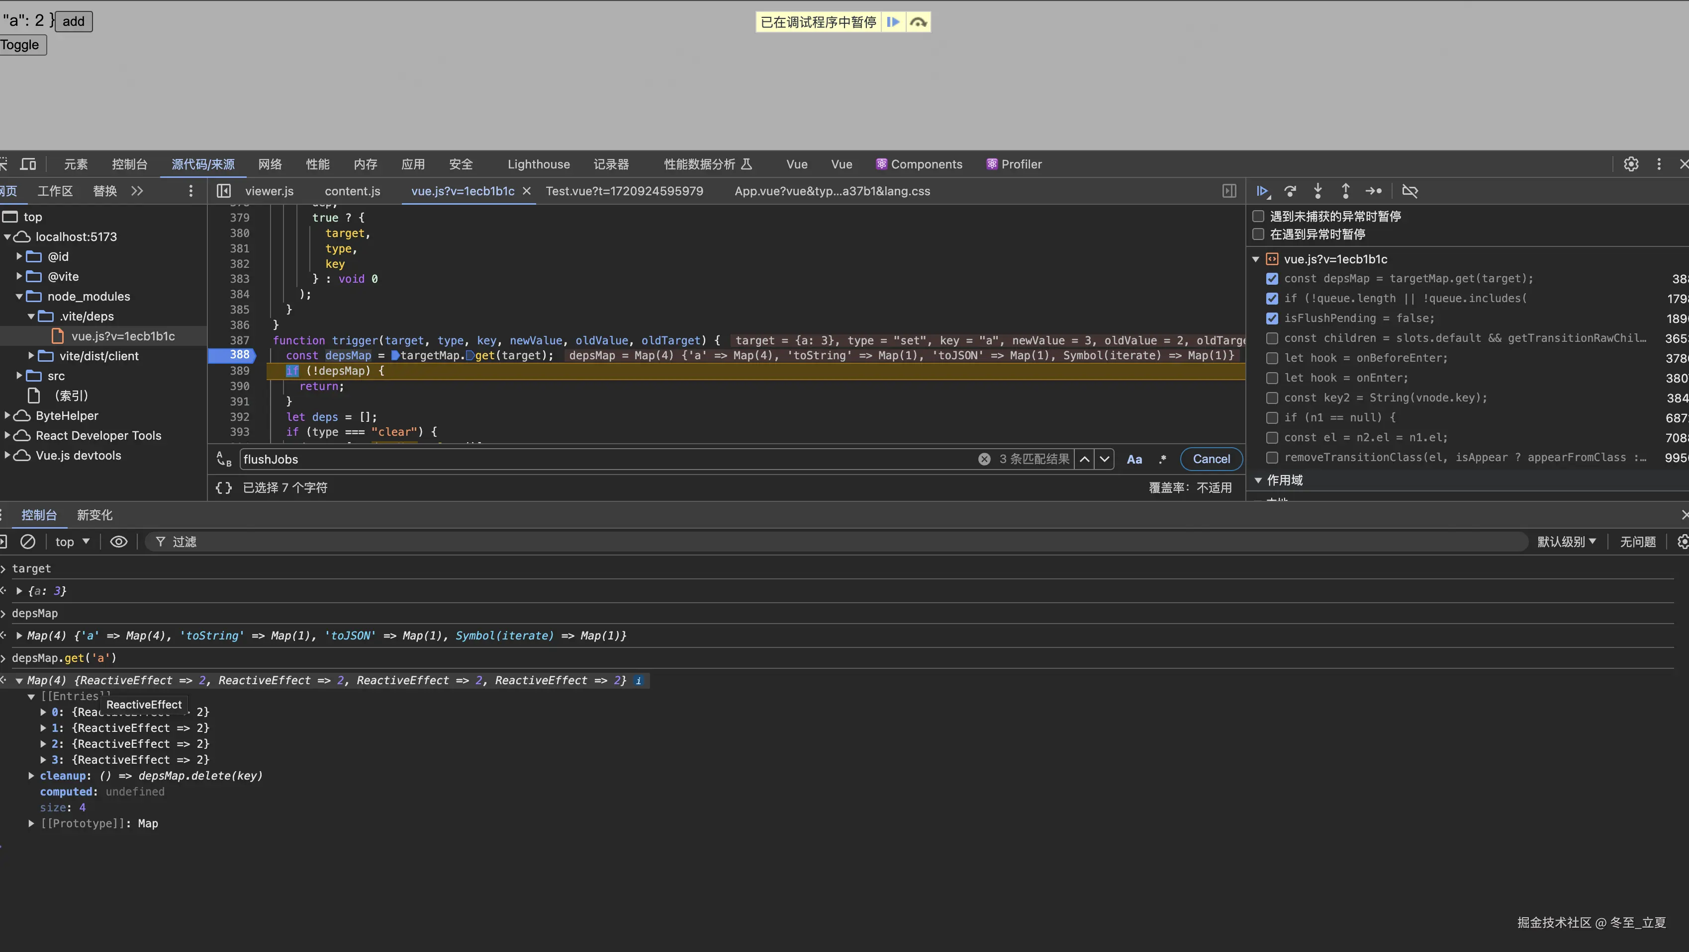Pretty-print source with the curly braces icon
1689x952 pixels.
point(224,487)
